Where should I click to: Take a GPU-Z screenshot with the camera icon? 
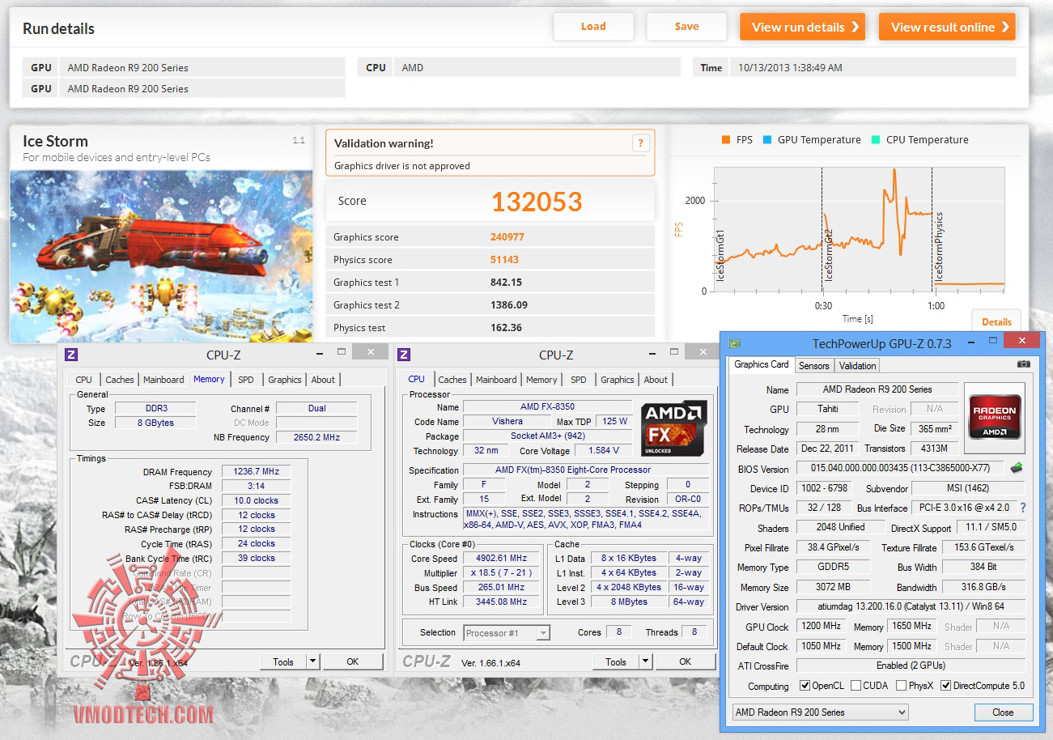click(1024, 365)
